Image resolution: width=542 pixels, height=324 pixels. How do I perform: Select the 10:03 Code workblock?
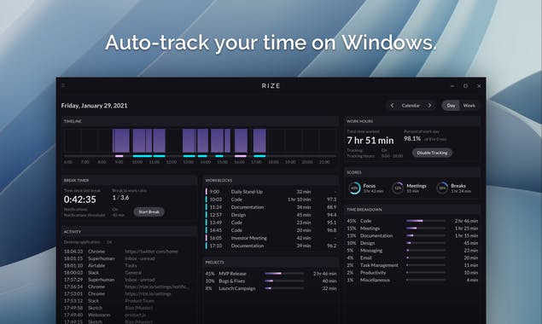(x=271, y=200)
